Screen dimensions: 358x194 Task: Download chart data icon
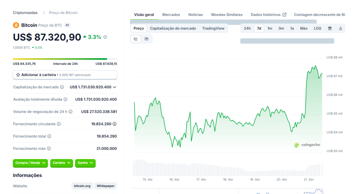tap(341, 28)
